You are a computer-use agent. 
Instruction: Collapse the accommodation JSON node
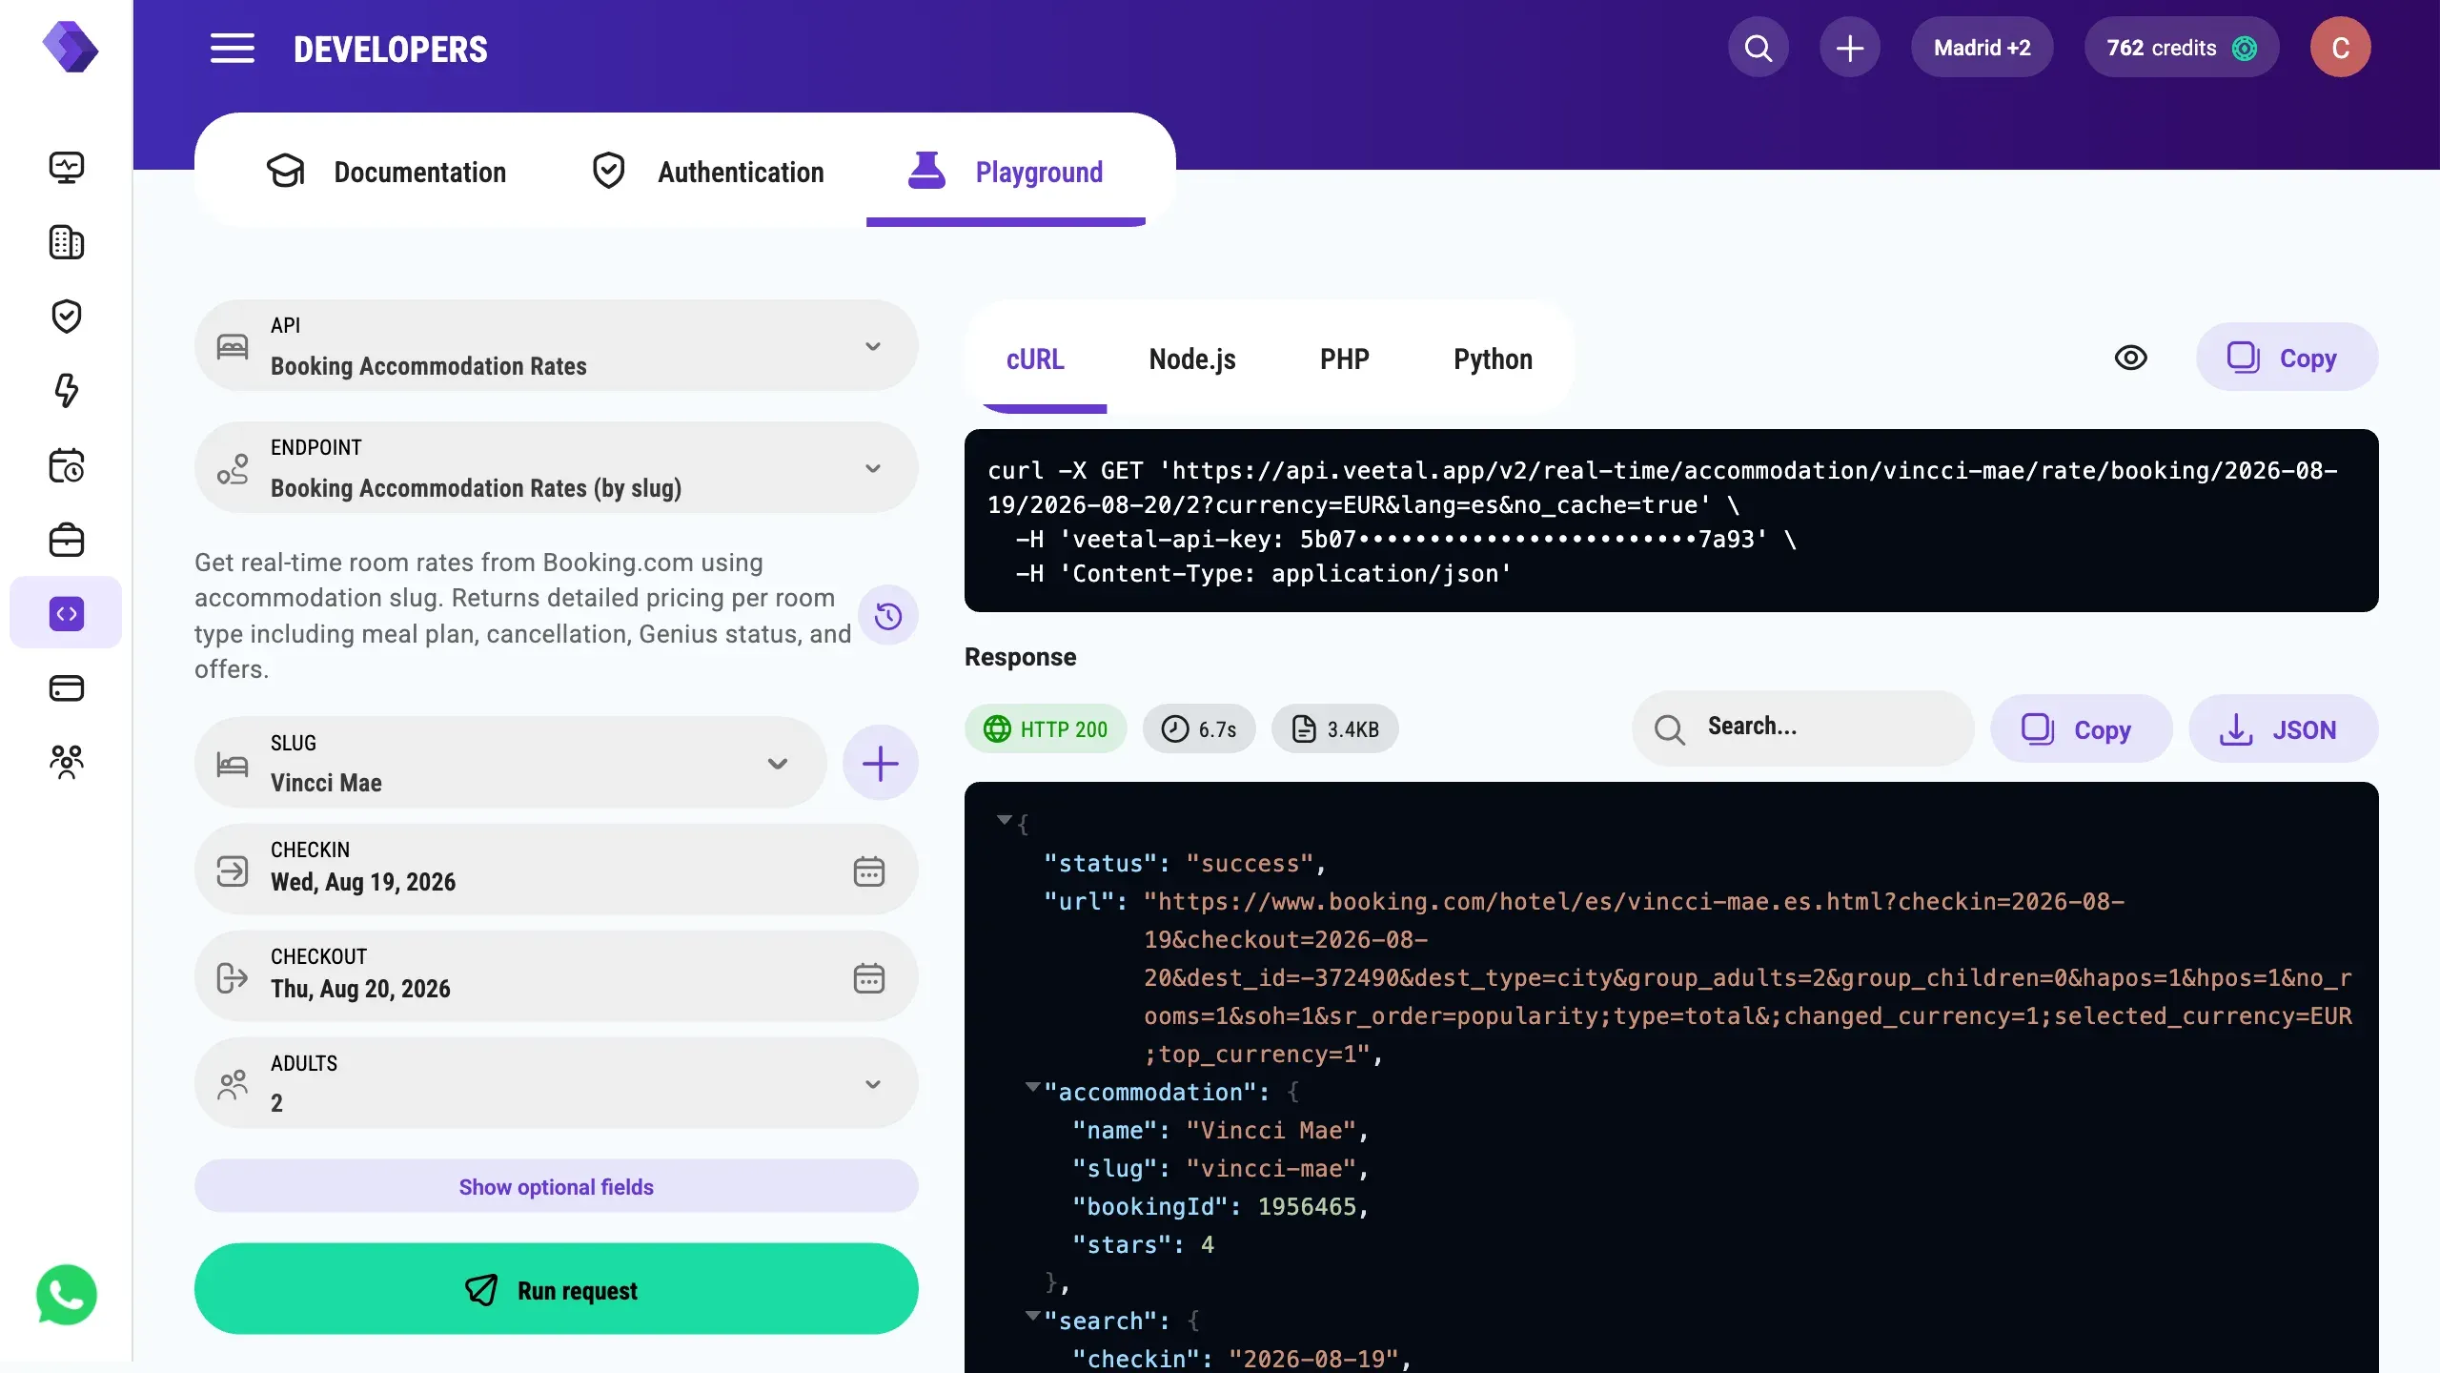[x=1032, y=1087]
